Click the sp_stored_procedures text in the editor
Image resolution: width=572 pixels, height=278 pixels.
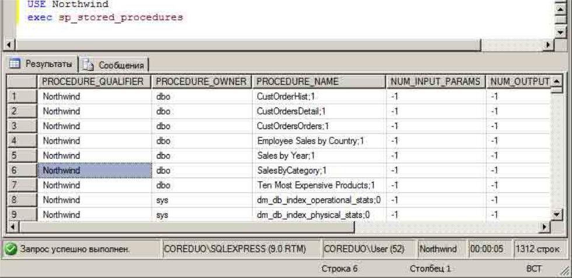[120, 17]
